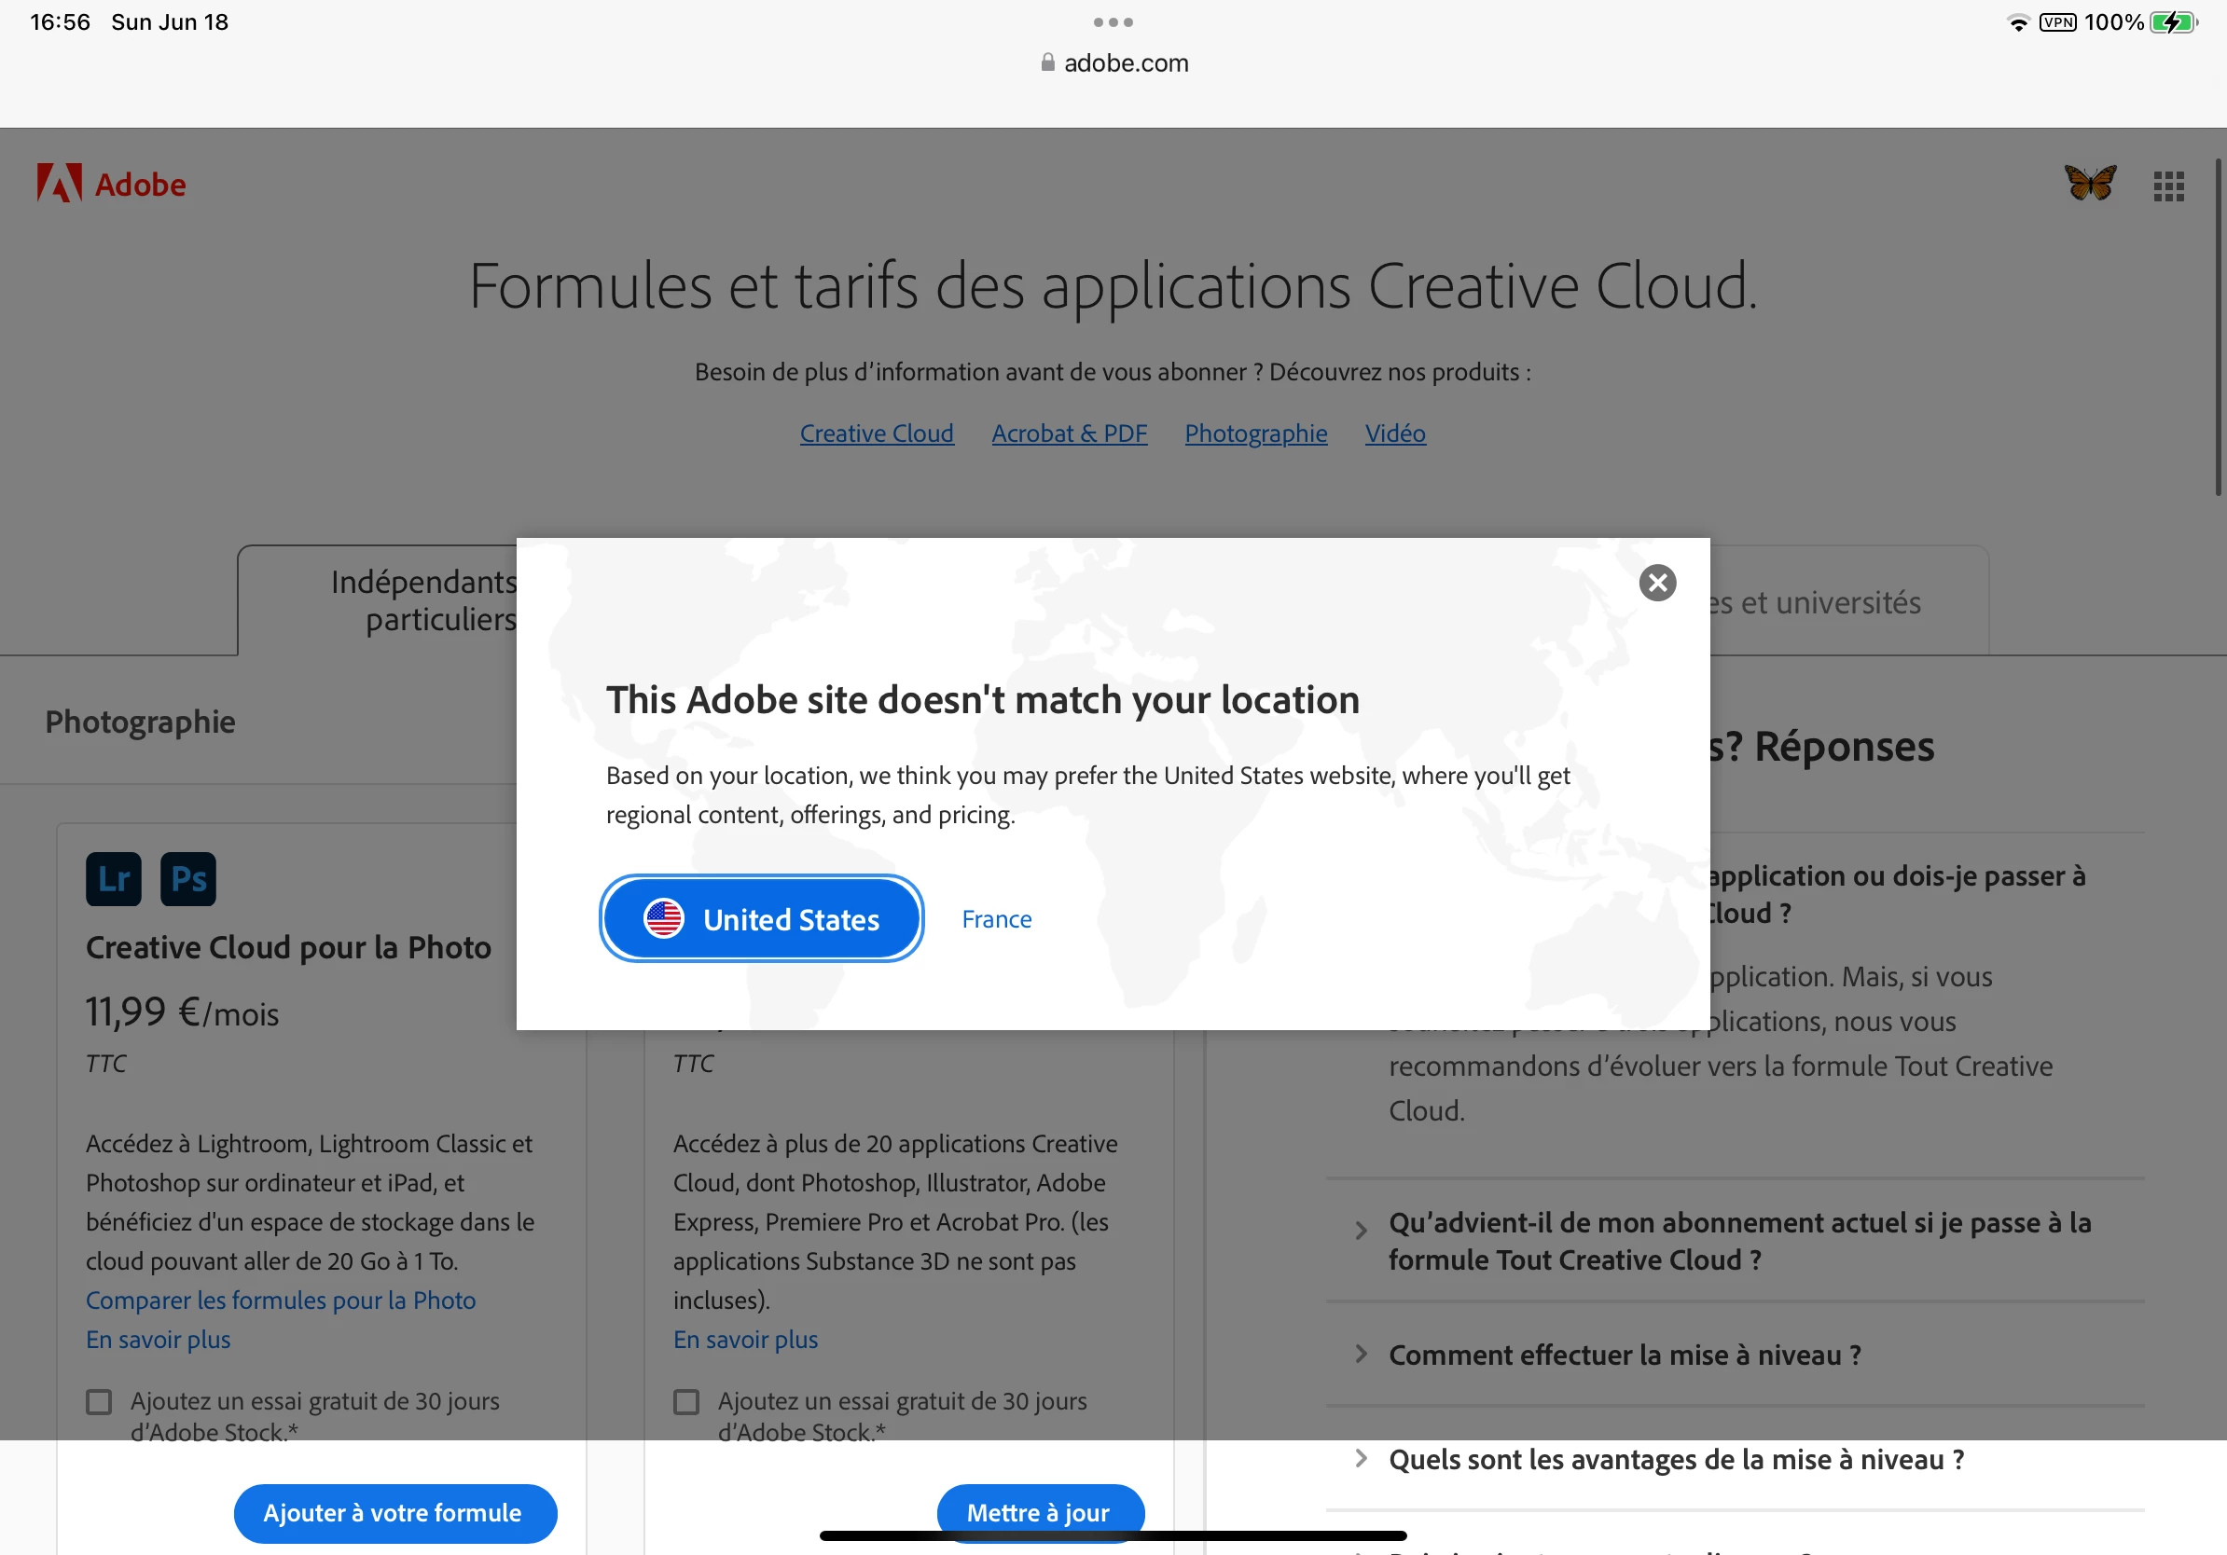The height and width of the screenshot is (1555, 2227).
Task: Tap the battery indicator icon
Action: click(x=2174, y=22)
